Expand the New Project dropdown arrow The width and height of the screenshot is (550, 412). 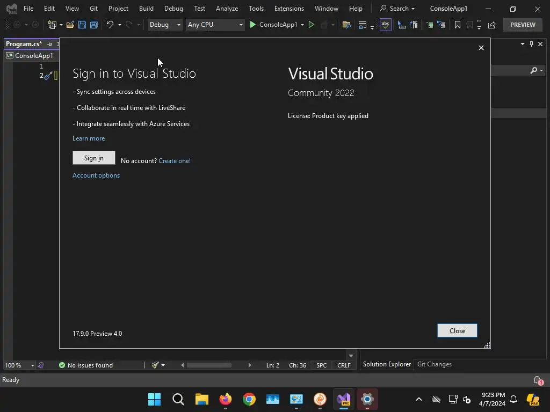pos(61,25)
